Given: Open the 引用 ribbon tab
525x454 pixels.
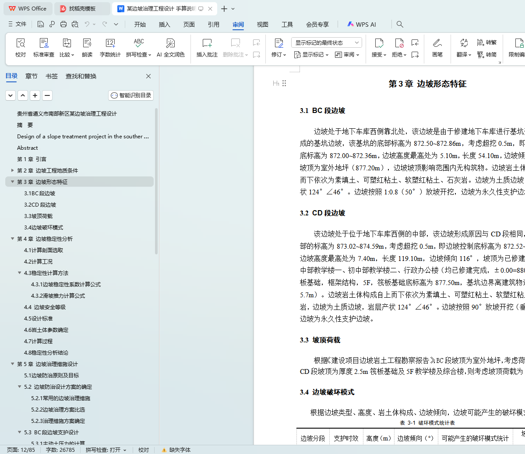Looking at the screenshot, I should [213, 25].
